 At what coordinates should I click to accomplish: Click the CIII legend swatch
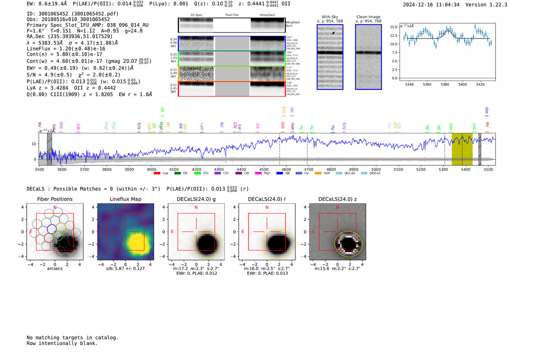pos(239,173)
